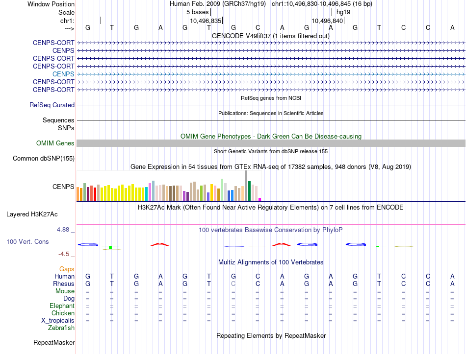
Task: Click the light-blue CENPS transcript arrow line
Action: coord(271,74)
